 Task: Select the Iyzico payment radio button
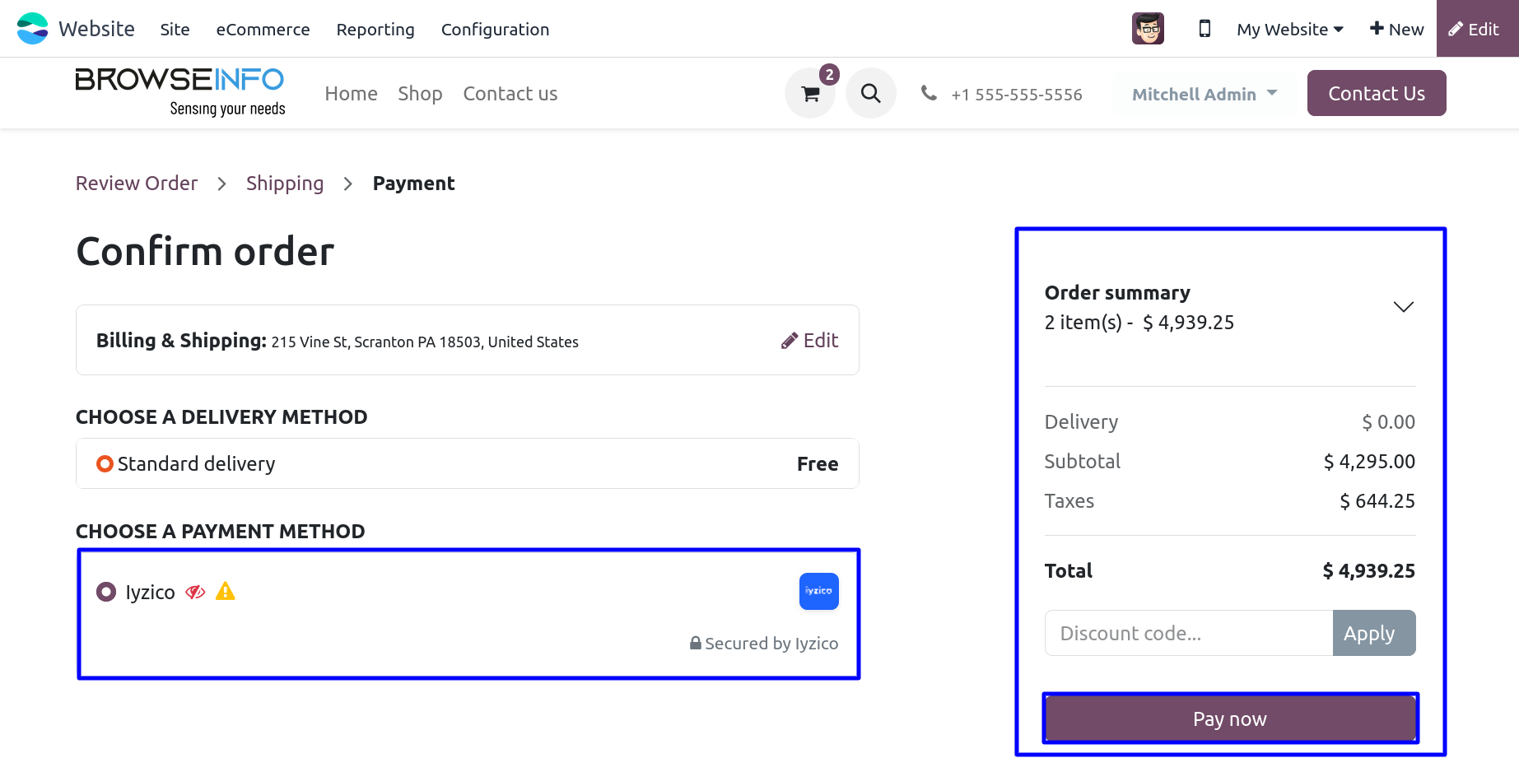106,592
